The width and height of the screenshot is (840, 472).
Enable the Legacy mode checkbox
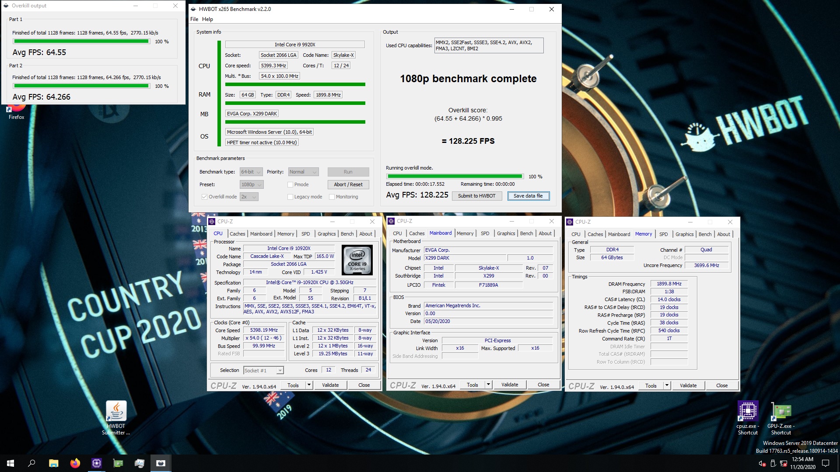click(x=290, y=197)
